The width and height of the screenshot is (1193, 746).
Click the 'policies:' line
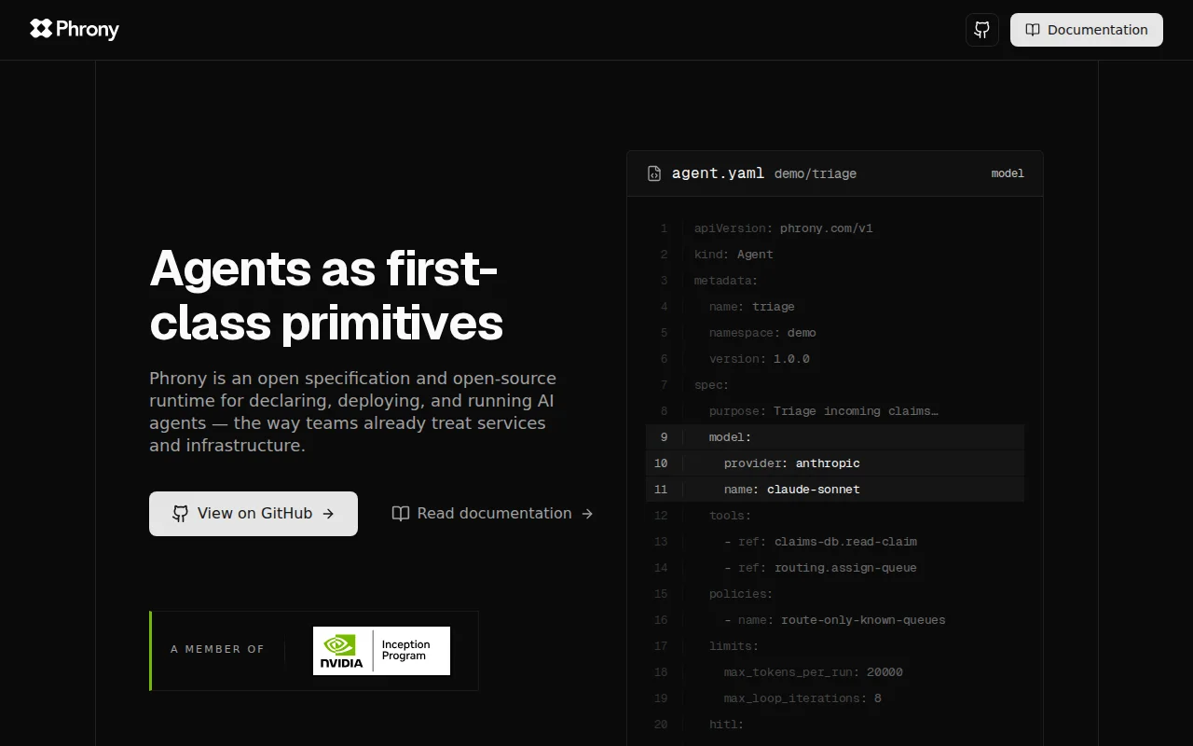(x=835, y=594)
